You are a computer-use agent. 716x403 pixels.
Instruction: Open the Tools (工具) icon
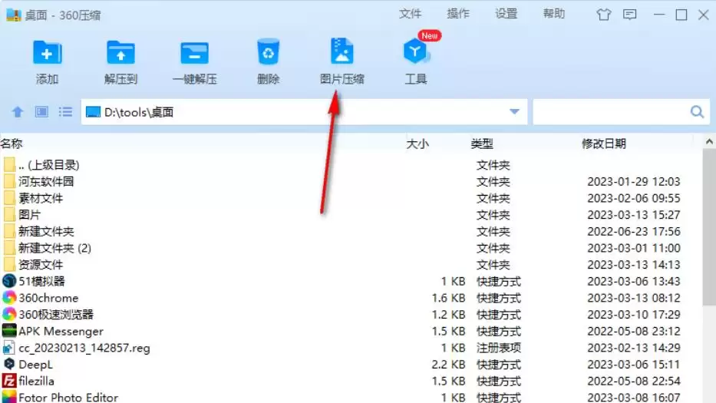click(x=416, y=51)
